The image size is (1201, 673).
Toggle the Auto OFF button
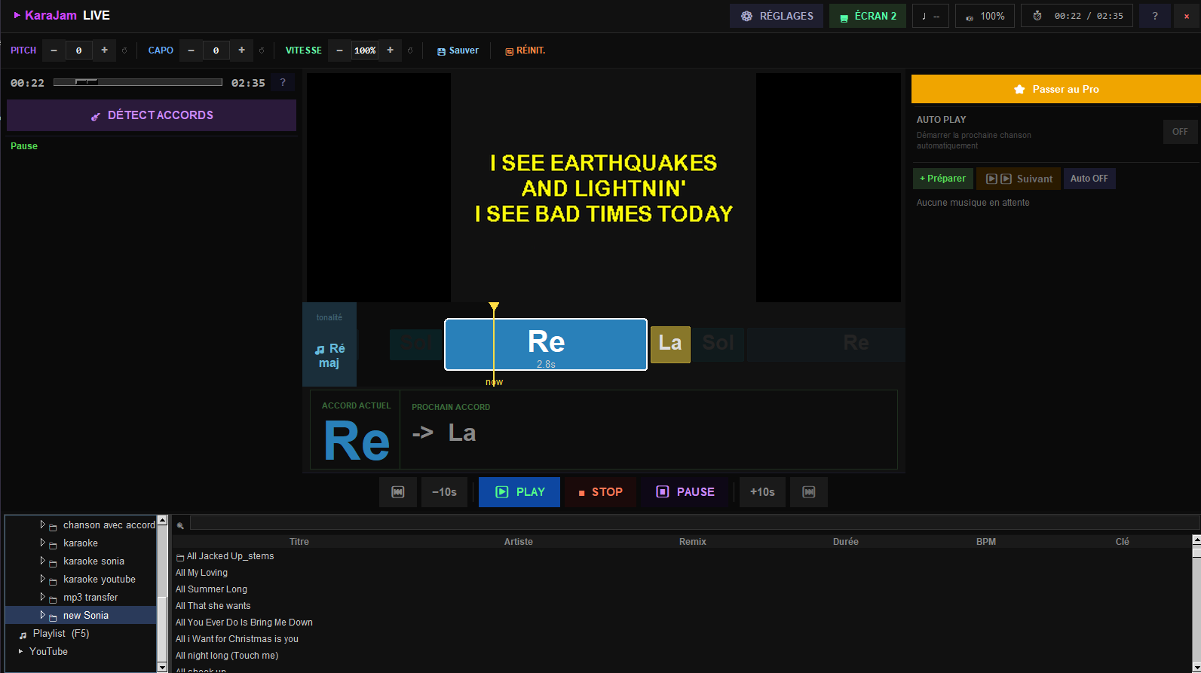pos(1089,179)
